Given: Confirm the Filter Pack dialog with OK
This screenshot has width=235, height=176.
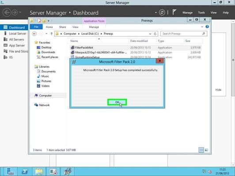Looking at the screenshot, I should coord(117,102).
